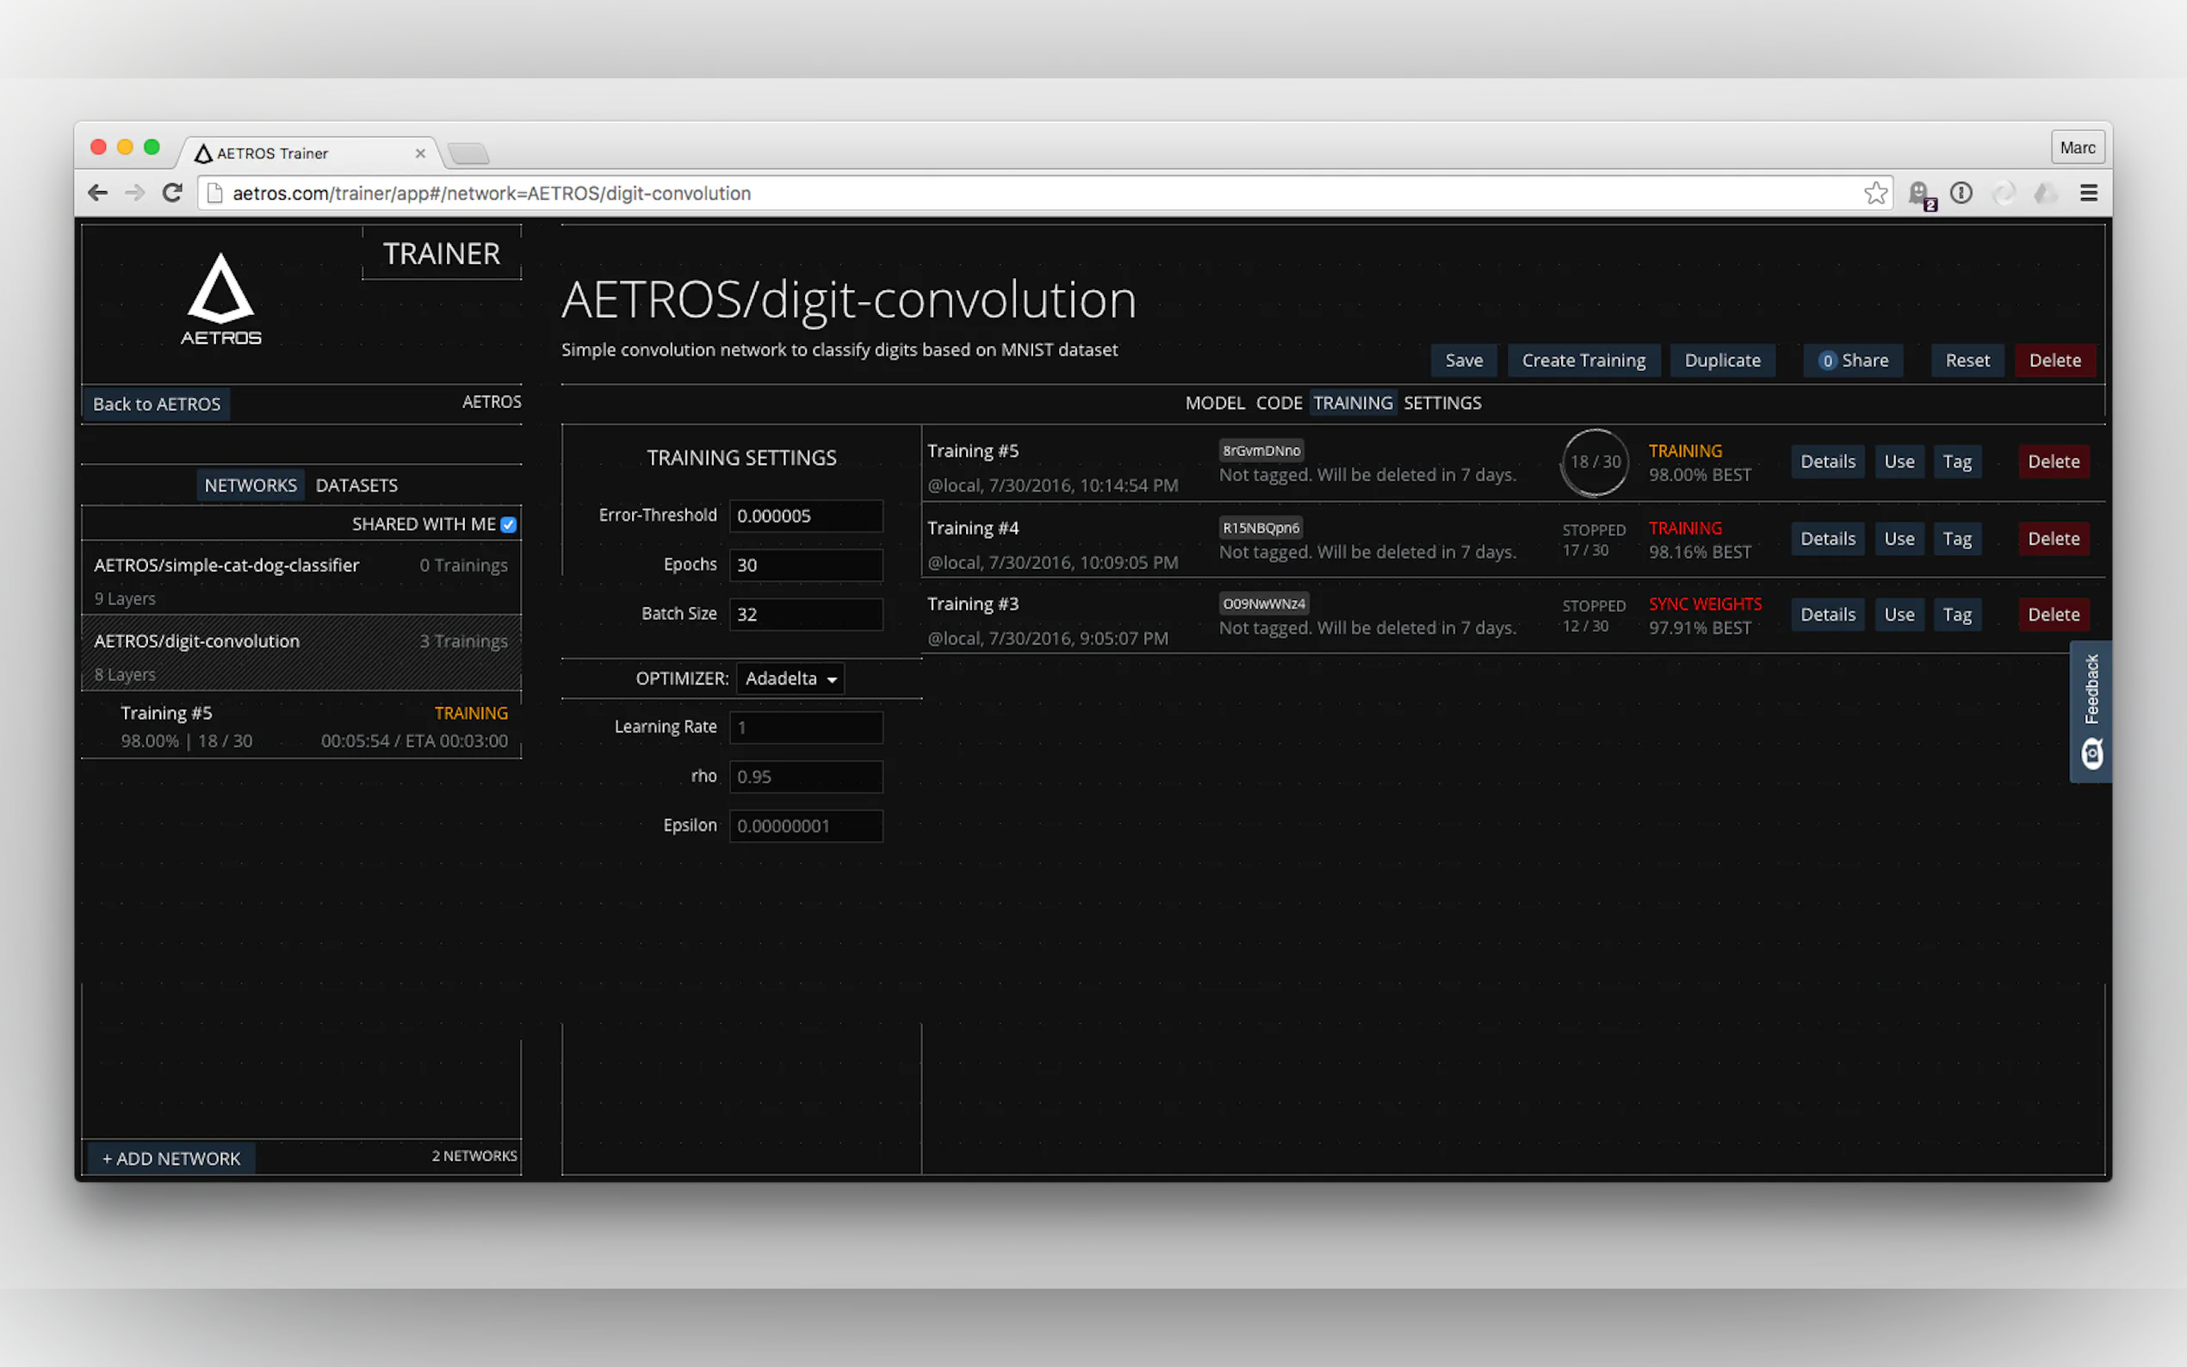Click the + ADD NETWORK button
The image size is (2187, 1367).
(x=170, y=1158)
